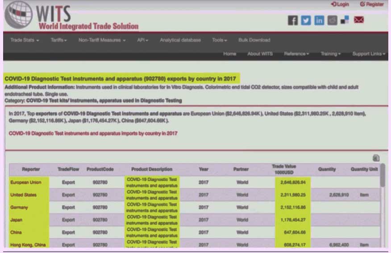Viewport: 391px width, 253px height.
Task: Open the Support Links dropdown
Action: pyautogui.click(x=369, y=54)
